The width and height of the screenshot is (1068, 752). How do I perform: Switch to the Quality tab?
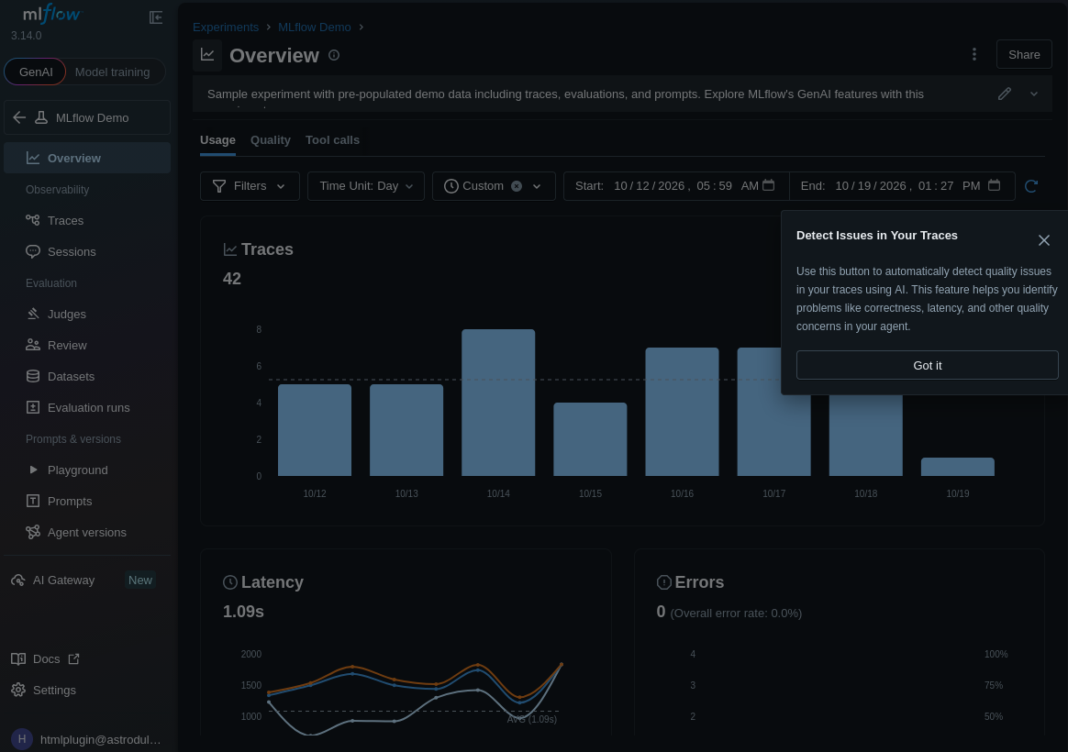(x=271, y=140)
